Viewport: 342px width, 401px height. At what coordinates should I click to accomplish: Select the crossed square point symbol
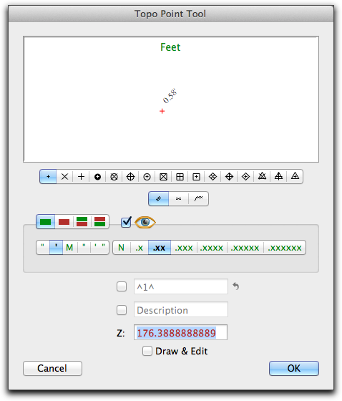tap(163, 177)
